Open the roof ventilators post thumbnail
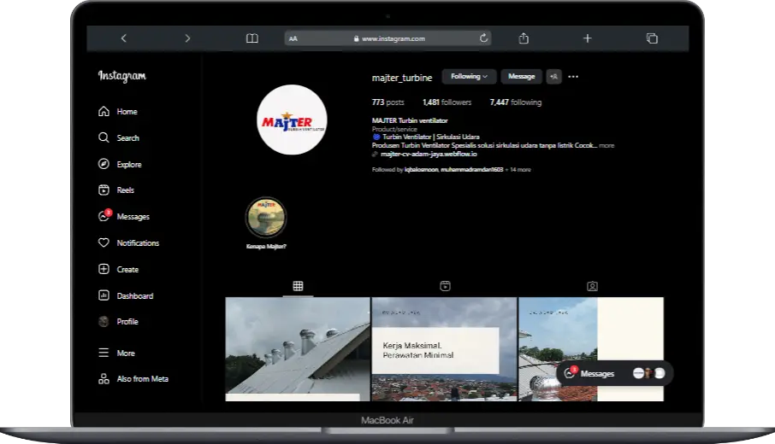Image resolution: width=775 pixels, height=444 pixels. 298,349
